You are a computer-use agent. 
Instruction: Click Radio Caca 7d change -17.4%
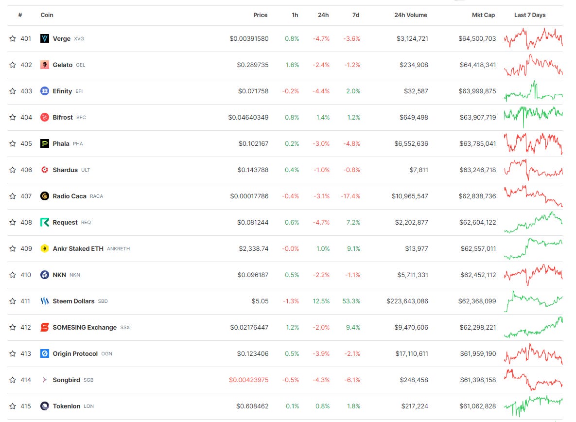click(x=350, y=196)
